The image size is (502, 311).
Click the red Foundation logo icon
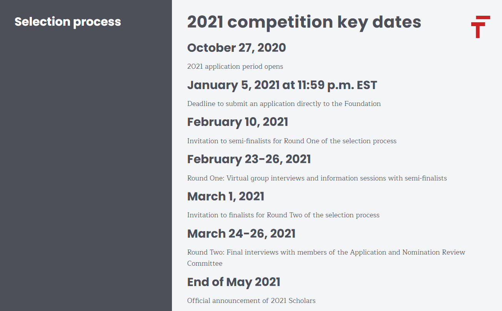coord(480,27)
